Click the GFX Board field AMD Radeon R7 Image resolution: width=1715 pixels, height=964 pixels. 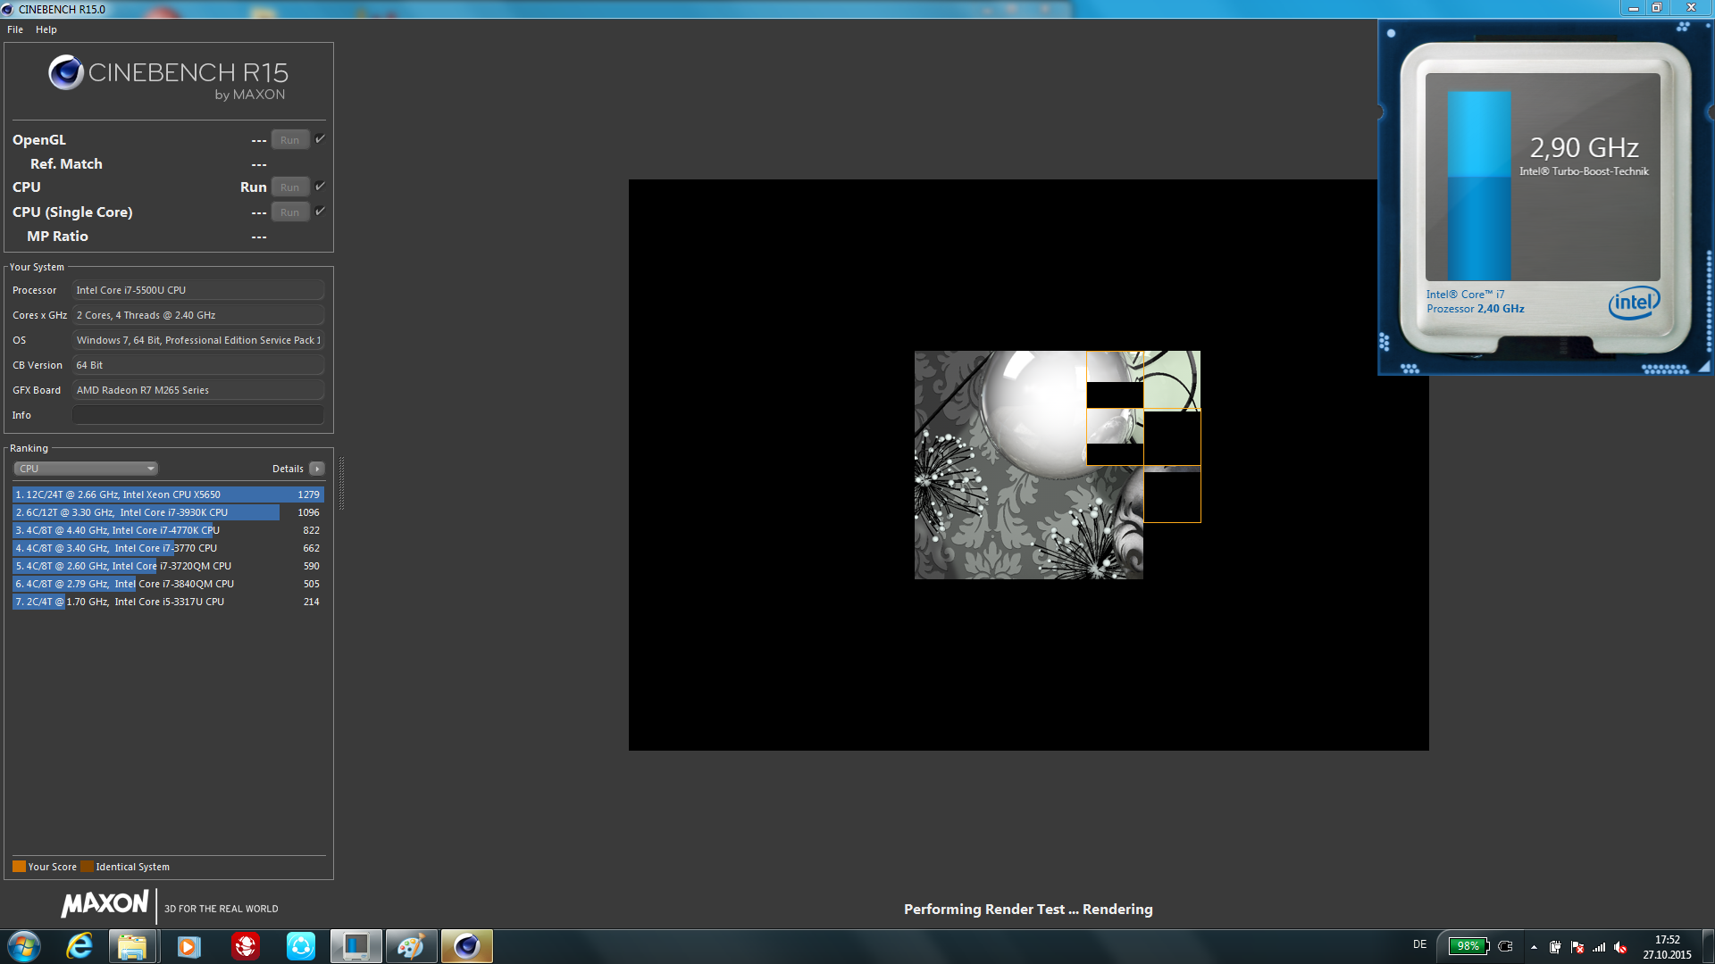[x=198, y=390]
